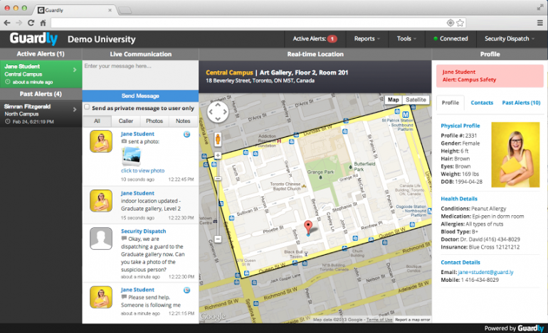Screen dimensions: 548x333
Task: Open the Tools dropdown menu
Action: click(x=407, y=38)
